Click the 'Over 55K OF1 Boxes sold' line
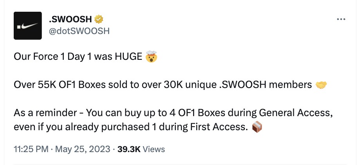 (163, 85)
